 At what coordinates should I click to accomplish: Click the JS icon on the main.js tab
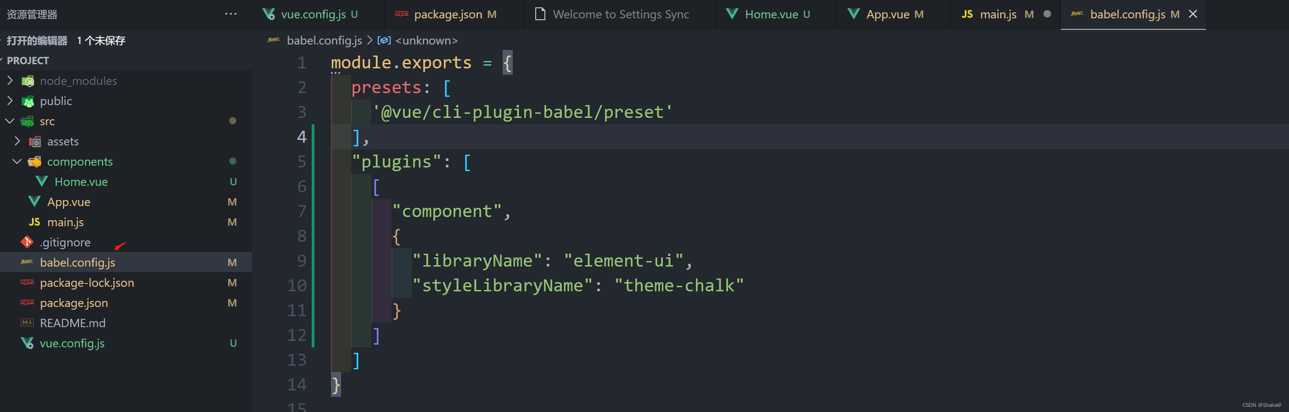(x=967, y=14)
